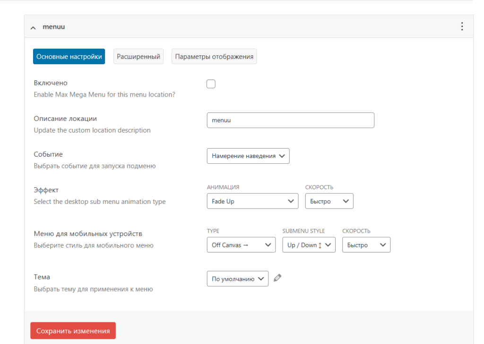Viewport: 484px width, 344px height.
Task: Switch to the «Расширенный» tab
Action: coord(138,57)
